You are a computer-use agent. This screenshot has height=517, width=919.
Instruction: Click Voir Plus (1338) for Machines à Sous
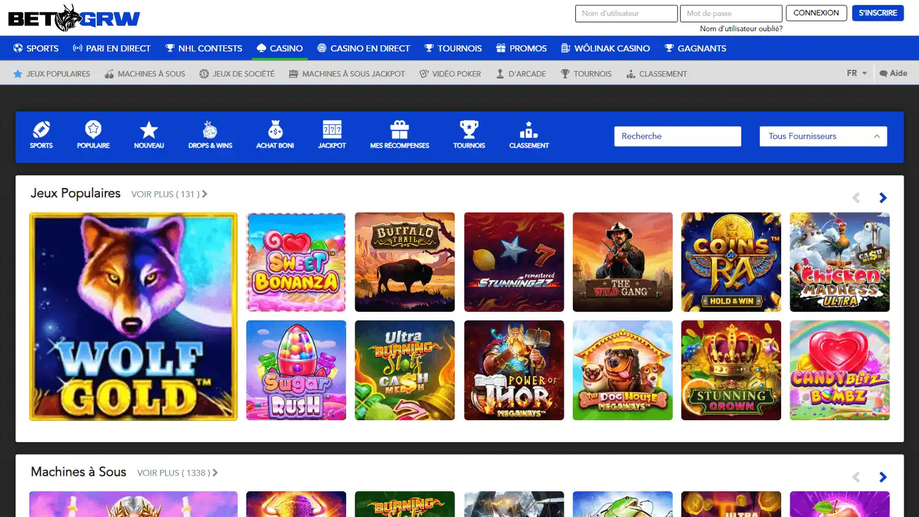[x=178, y=473]
